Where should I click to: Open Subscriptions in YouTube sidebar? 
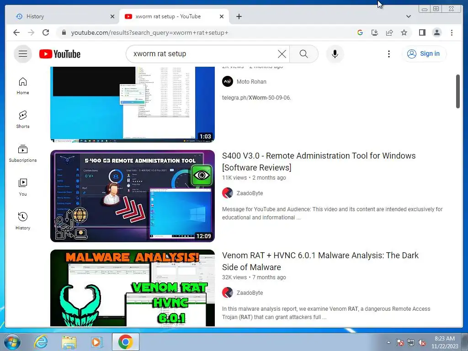tap(23, 154)
